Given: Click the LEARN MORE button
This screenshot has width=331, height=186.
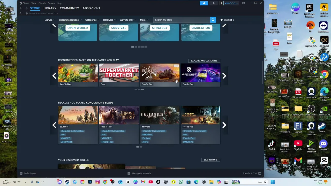Looking at the screenshot, I should [210, 160].
